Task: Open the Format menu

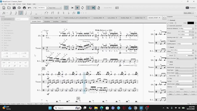Action: point(19,4)
